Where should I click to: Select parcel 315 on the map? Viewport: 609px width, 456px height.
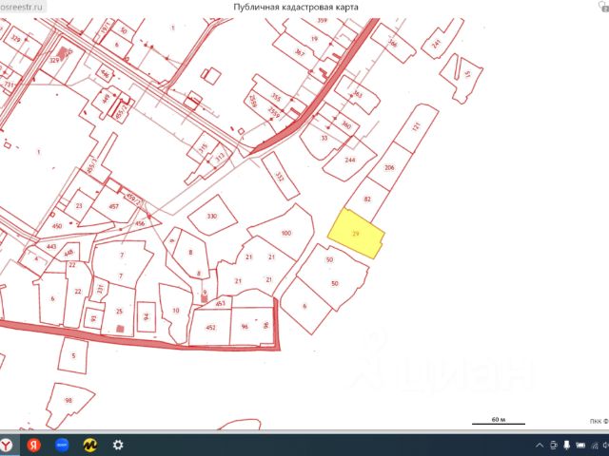point(203,148)
